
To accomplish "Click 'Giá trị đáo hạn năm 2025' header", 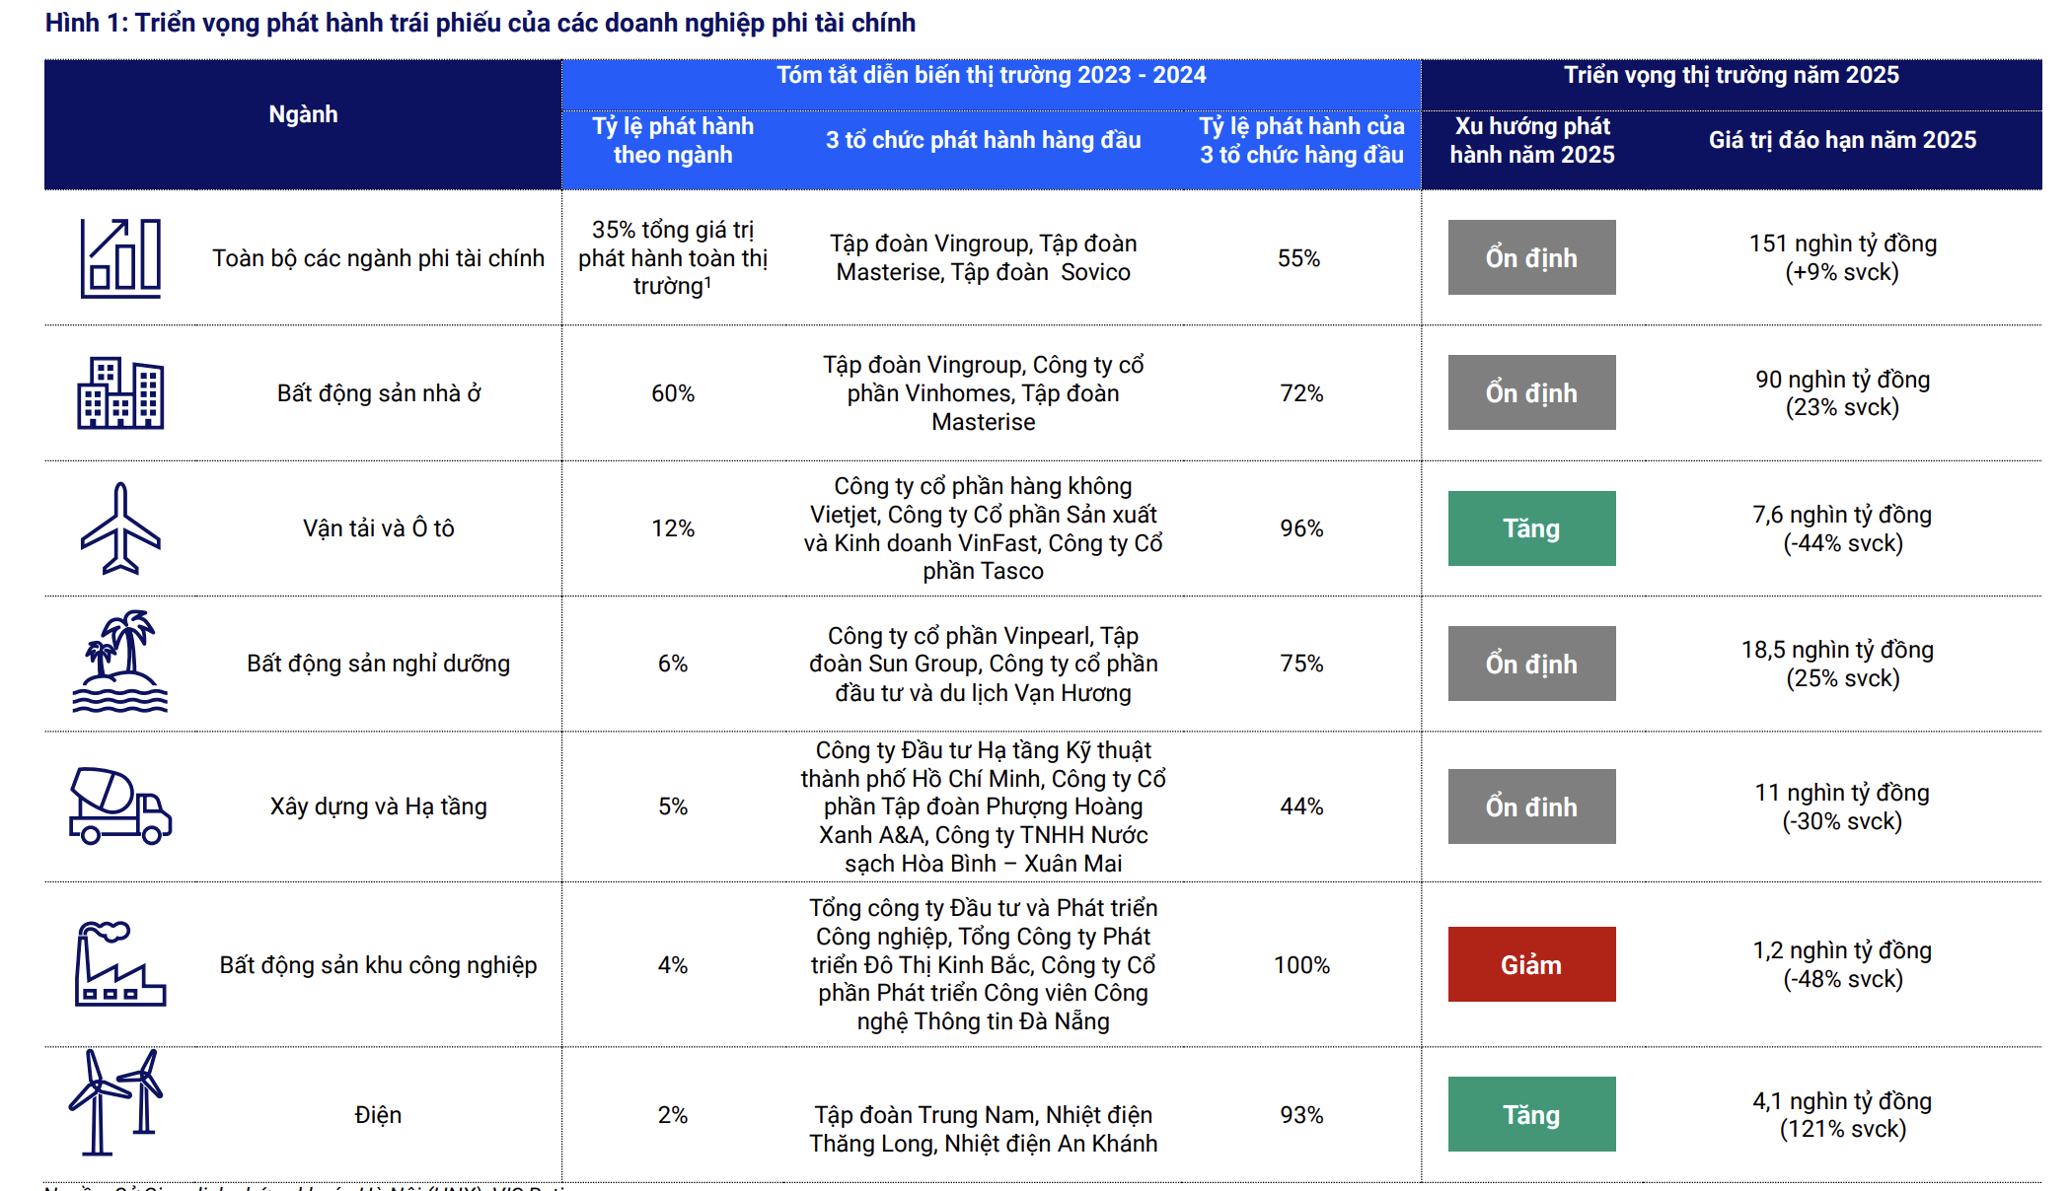I will [x=1842, y=140].
